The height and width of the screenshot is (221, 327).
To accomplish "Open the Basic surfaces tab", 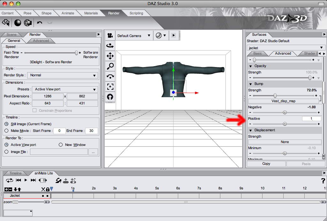I will (258, 54).
